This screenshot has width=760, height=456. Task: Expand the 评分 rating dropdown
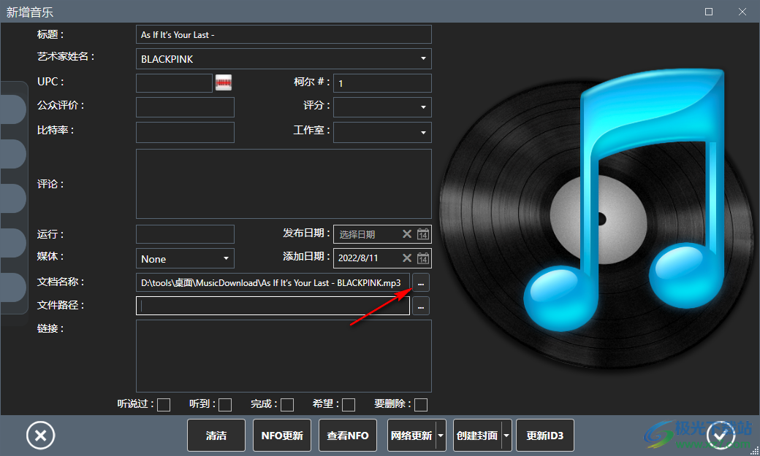423,107
